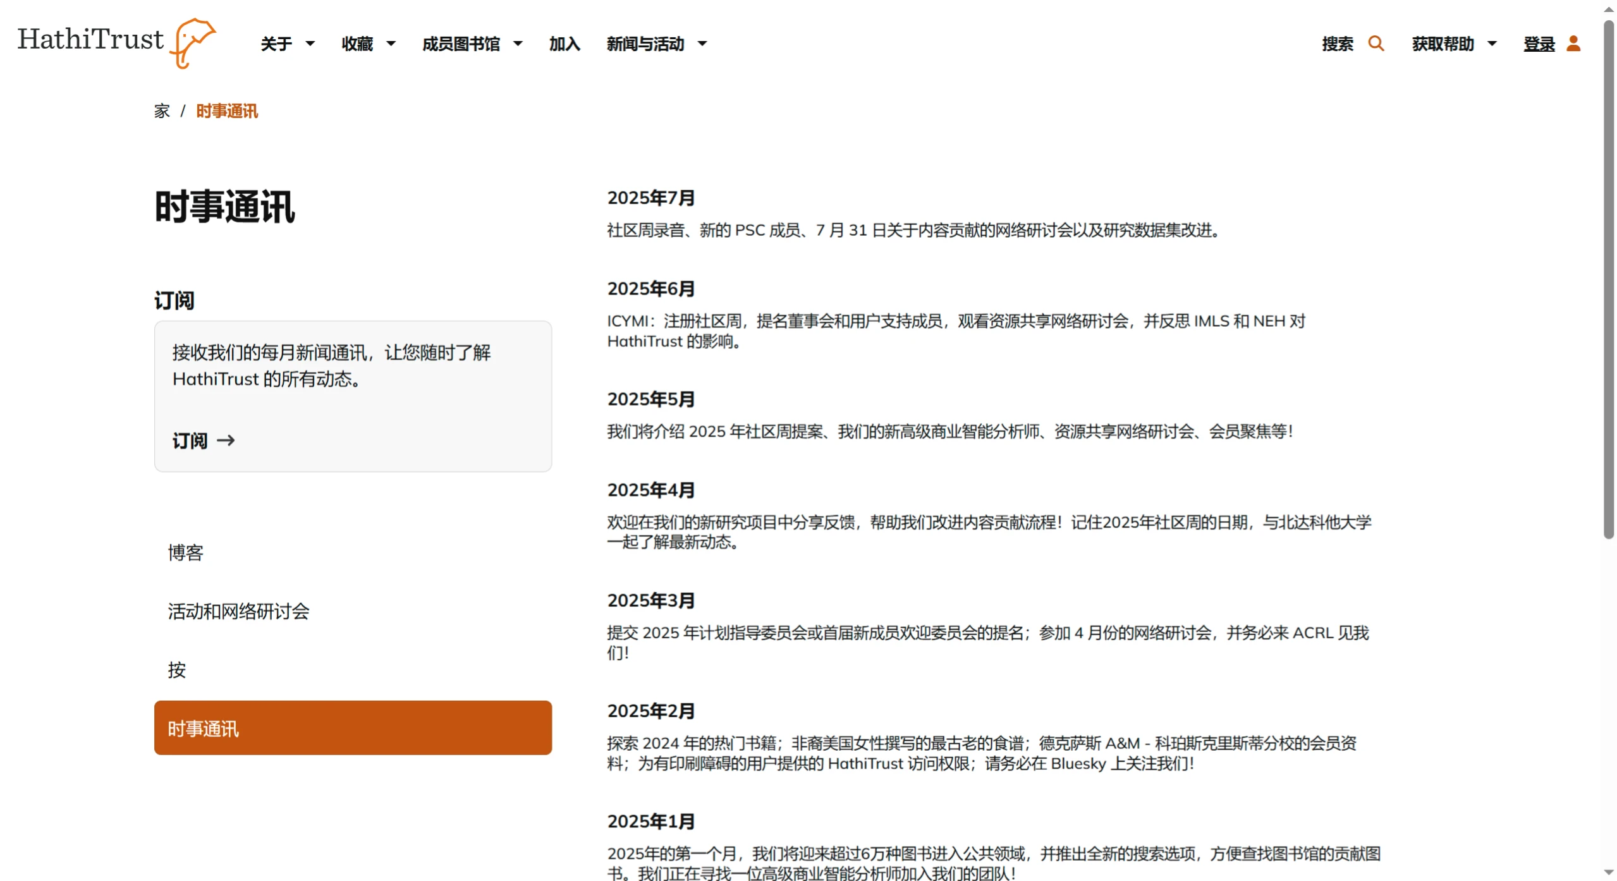
Task: Click the 订阅 section heading
Action: [174, 300]
